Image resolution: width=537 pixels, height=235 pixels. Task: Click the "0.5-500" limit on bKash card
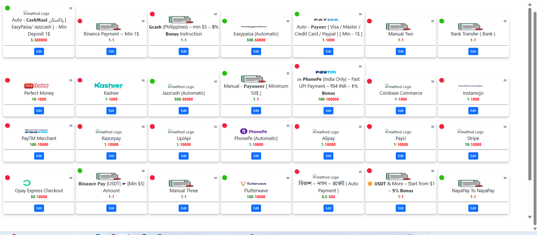[328, 197]
